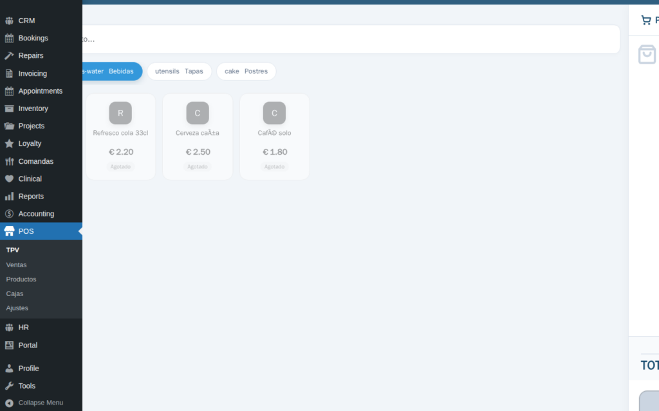The image size is (659, 411).
Task: Enable the Postres category filter
Action: [x=246, y=71]
